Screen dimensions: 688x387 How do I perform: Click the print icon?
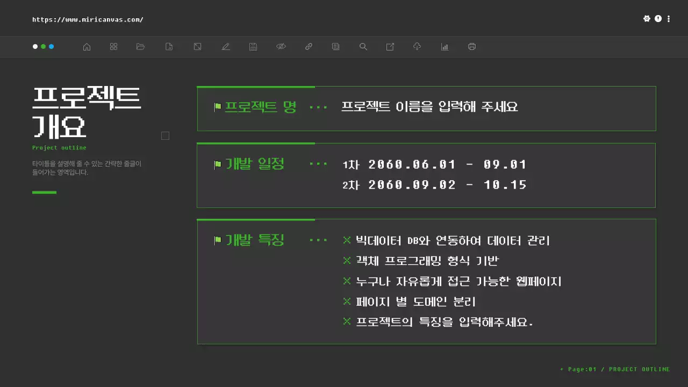tap(471, 46)
